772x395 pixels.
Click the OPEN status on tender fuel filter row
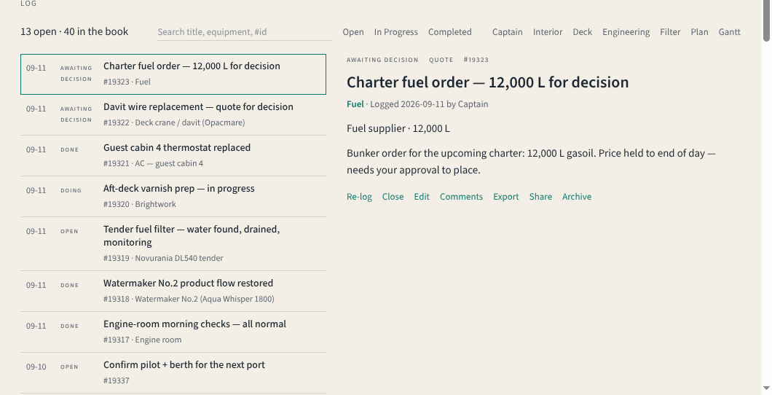click(69, 232)
